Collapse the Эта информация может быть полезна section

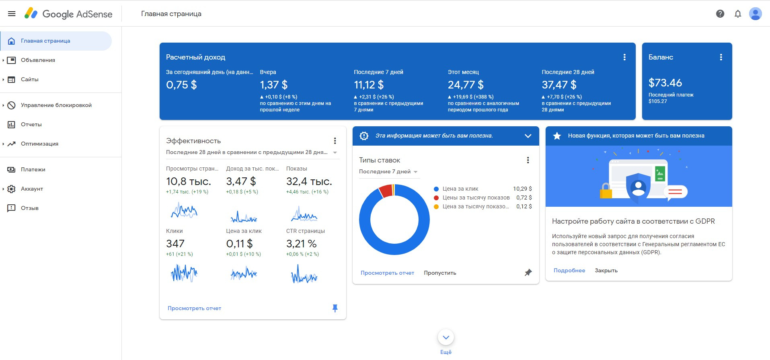point(528,136)
